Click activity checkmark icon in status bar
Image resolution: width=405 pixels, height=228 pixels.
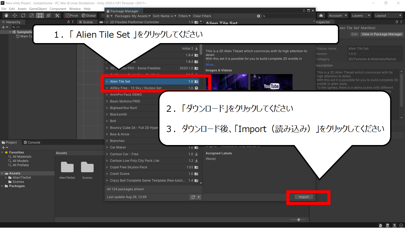pyautogui.click(x=401, y=225)
